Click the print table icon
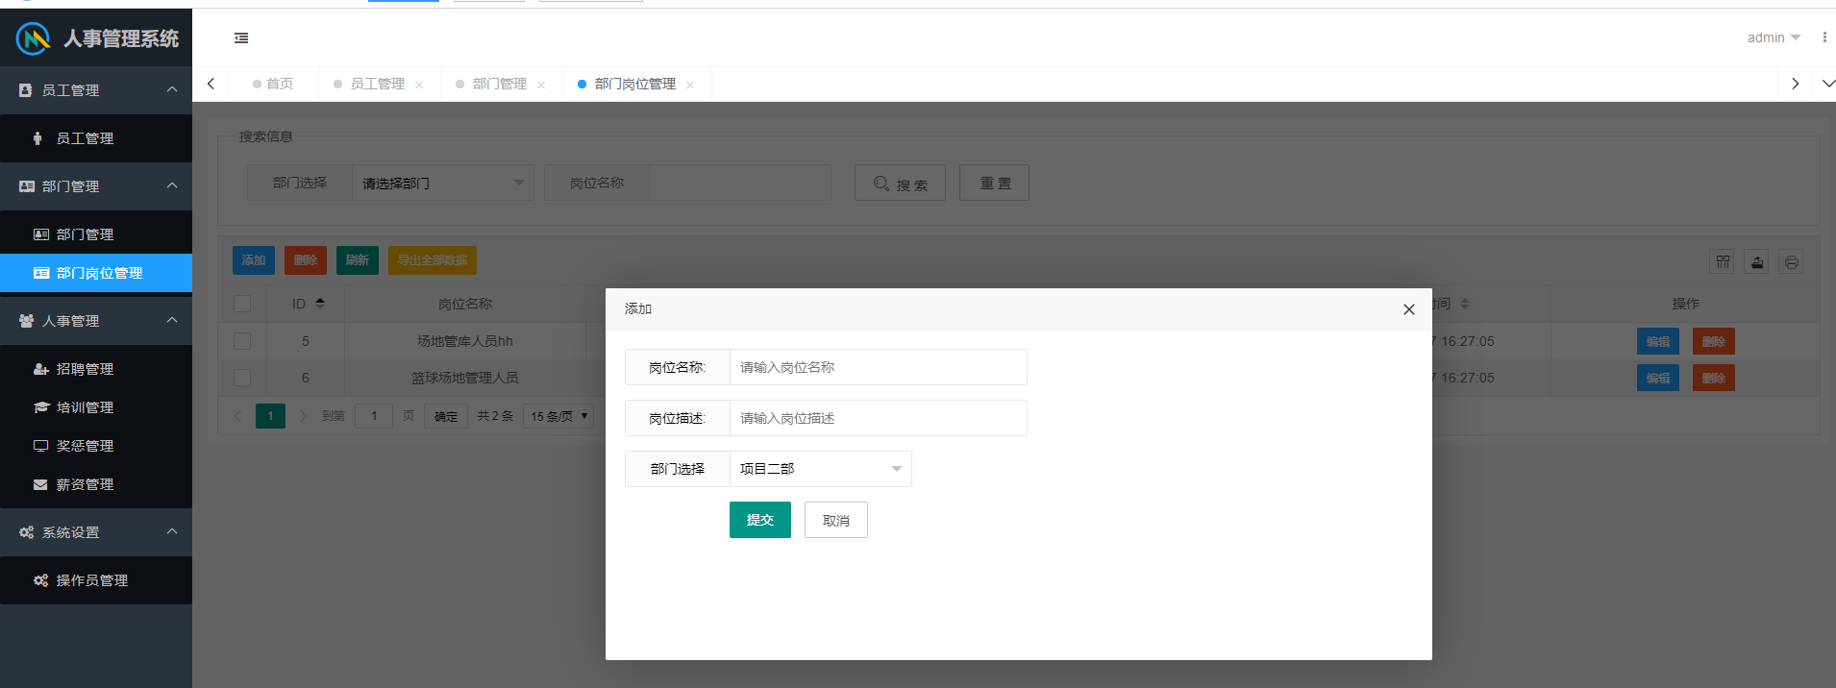 [x=1791, y=261]
